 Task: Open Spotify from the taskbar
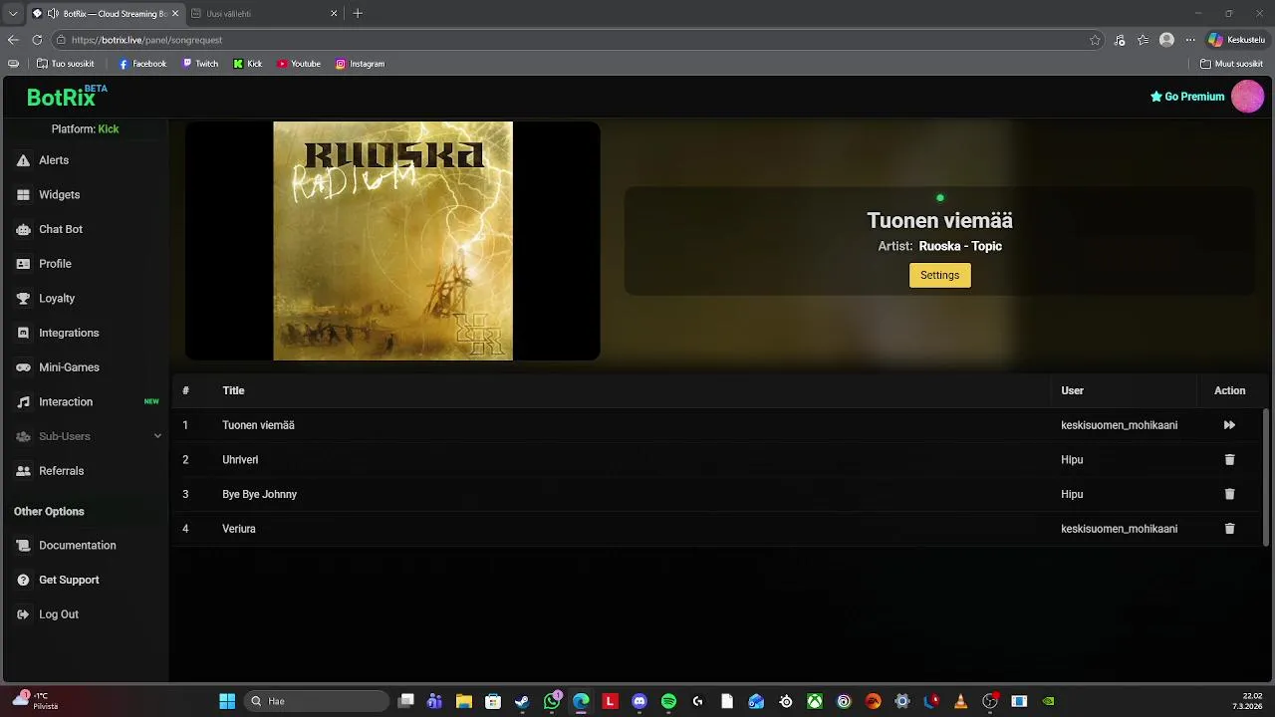tap(668, 701)
